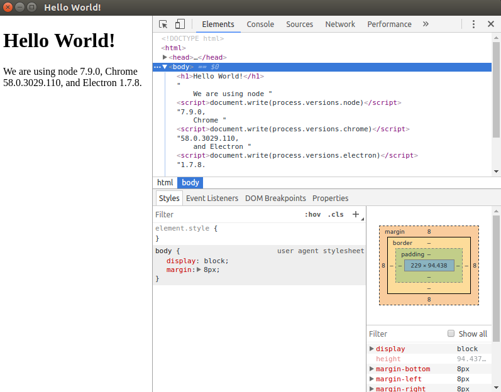
Task: Toggle the :hov element state button
Action: point(312,214)
